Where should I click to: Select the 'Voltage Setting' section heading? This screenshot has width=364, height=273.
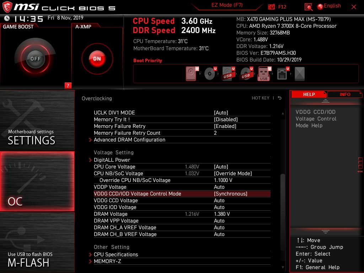[114, 152]
